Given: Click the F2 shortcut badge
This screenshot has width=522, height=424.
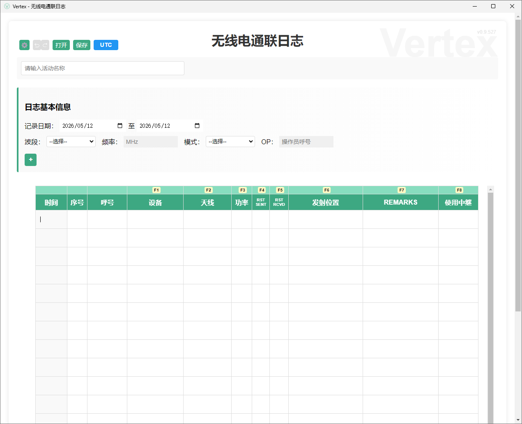Looking at the screenshot, I should (209, 190).
